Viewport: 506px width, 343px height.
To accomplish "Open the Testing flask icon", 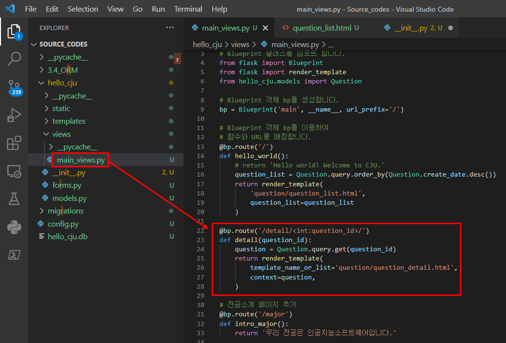I will pyautogui.click(x=14, y=199).
